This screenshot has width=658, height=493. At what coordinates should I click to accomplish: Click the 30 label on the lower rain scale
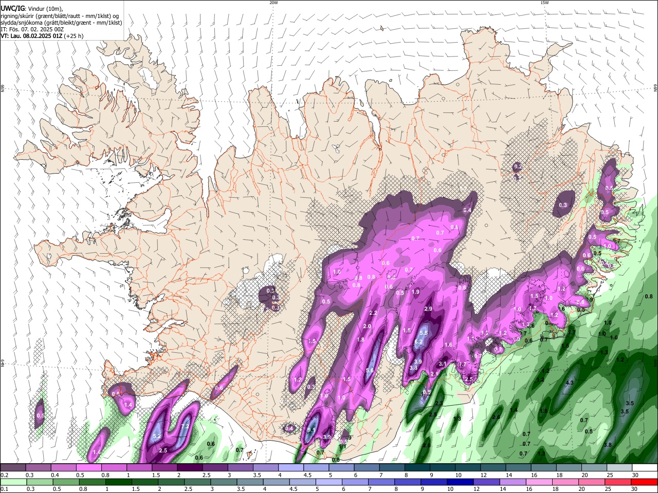click(x=635, y=489)
